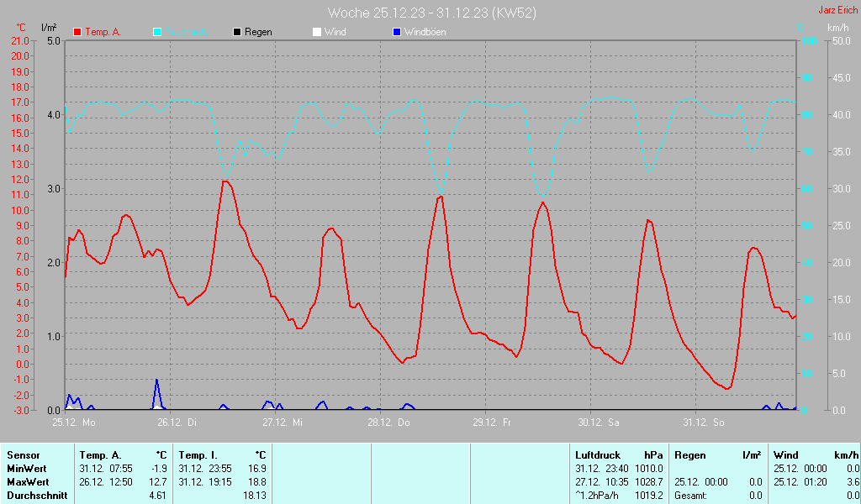Viewport: 861px width, 504px height.
Task: Click the '^1.2hPa/h' pressure trend text
Action: pos(597,496)
